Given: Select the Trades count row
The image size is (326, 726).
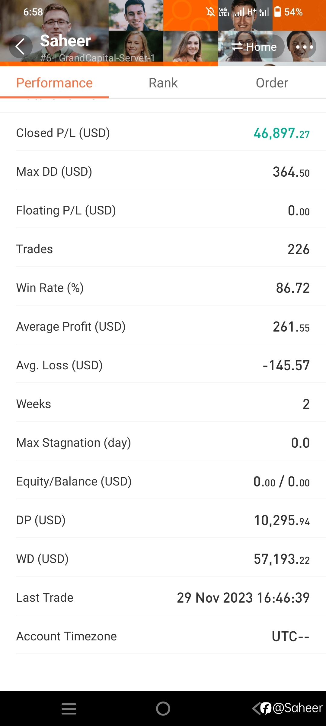Looking at the screenshot, I should [x=163, y=249].
